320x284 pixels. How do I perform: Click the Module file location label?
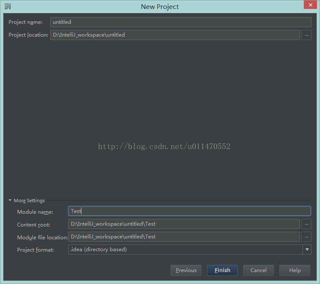42,238
